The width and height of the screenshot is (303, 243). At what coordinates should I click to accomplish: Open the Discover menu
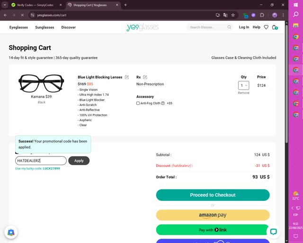68,28
